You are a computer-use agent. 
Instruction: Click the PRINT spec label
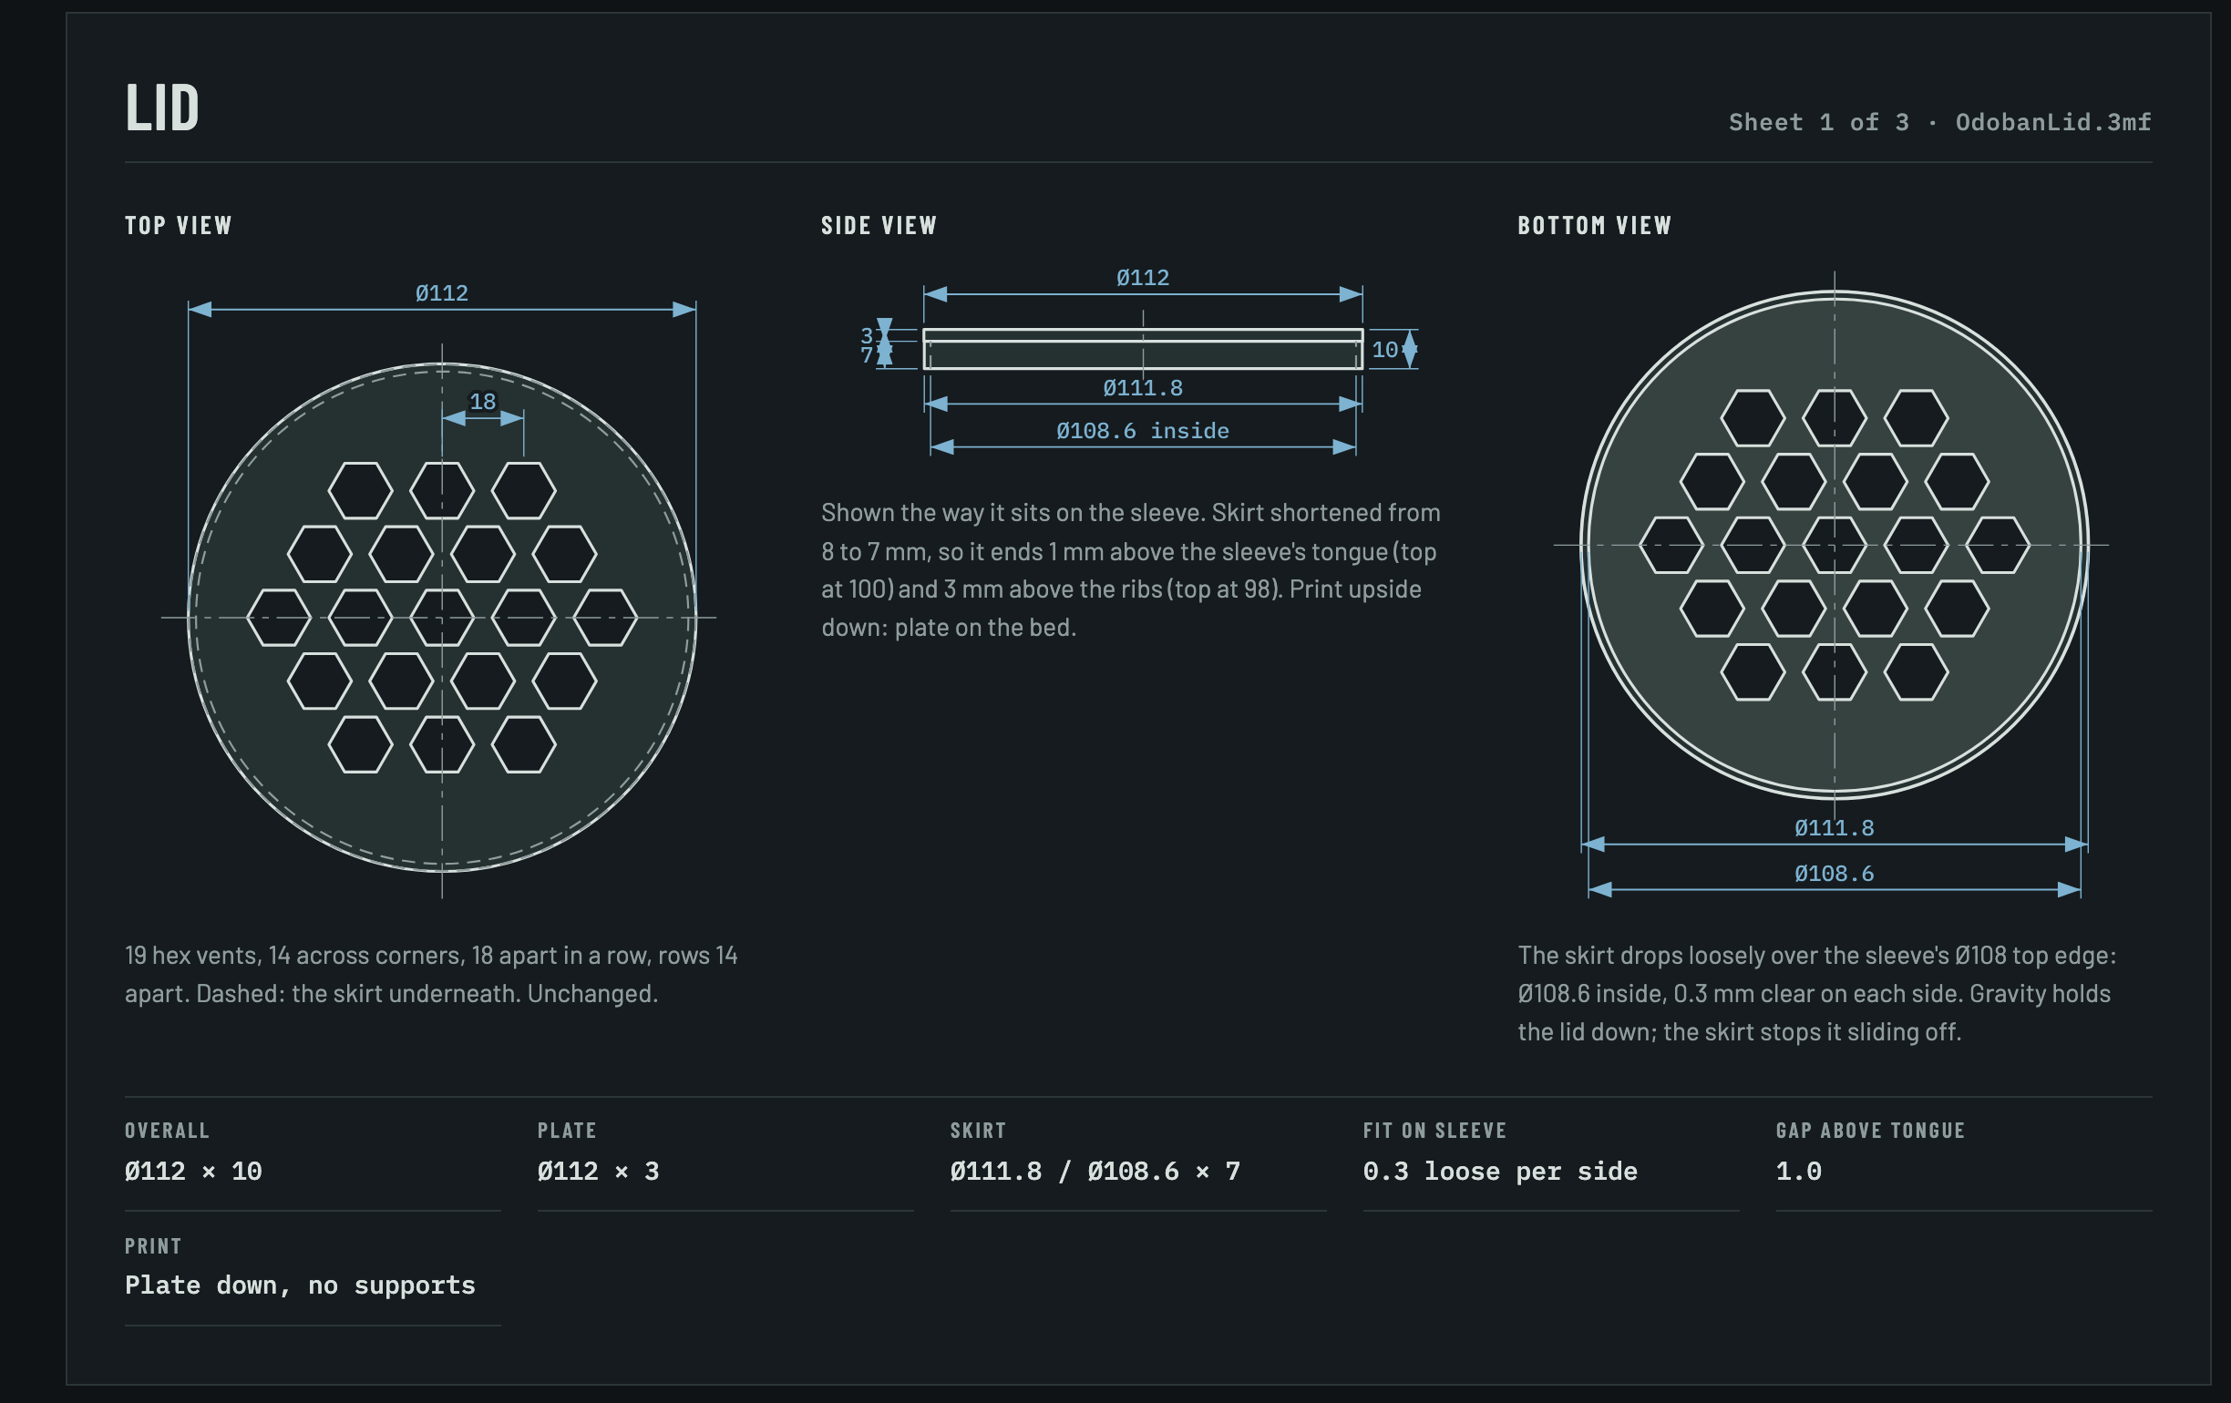pos(153,1246)
